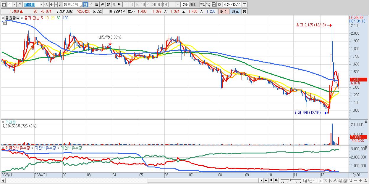Screen dimensions: 369x184
Task: Click the mountain line chart icon in the bottom toolbar
Action: [x=336, y=181]
